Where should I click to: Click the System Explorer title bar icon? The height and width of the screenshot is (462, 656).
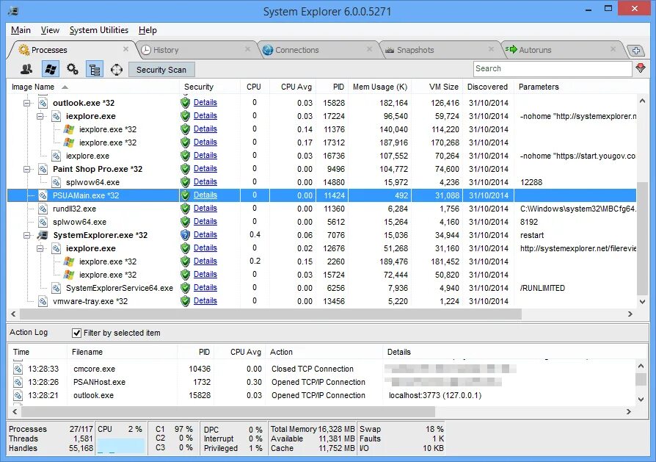pos(12,10)
